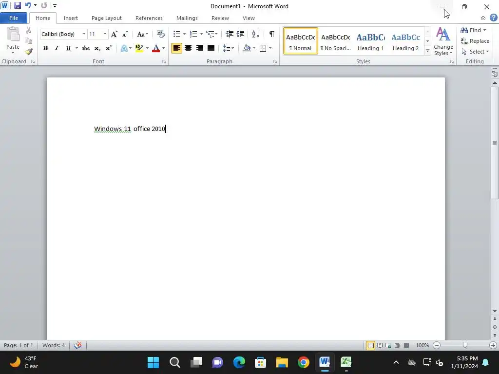The height and width of the screenshot is (374, 499).
Task: Apply the Text Effects glowing A
Action: 124,48
